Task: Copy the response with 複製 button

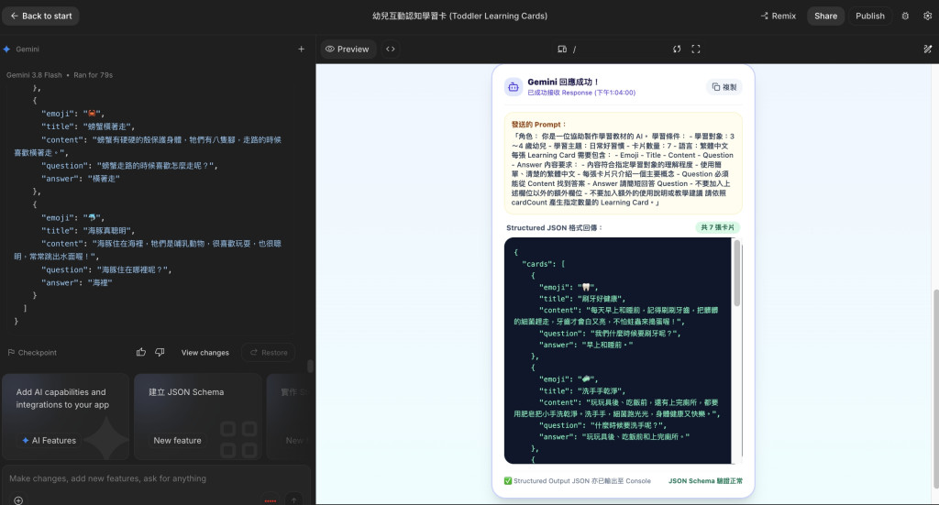Action: pos(724,87)
